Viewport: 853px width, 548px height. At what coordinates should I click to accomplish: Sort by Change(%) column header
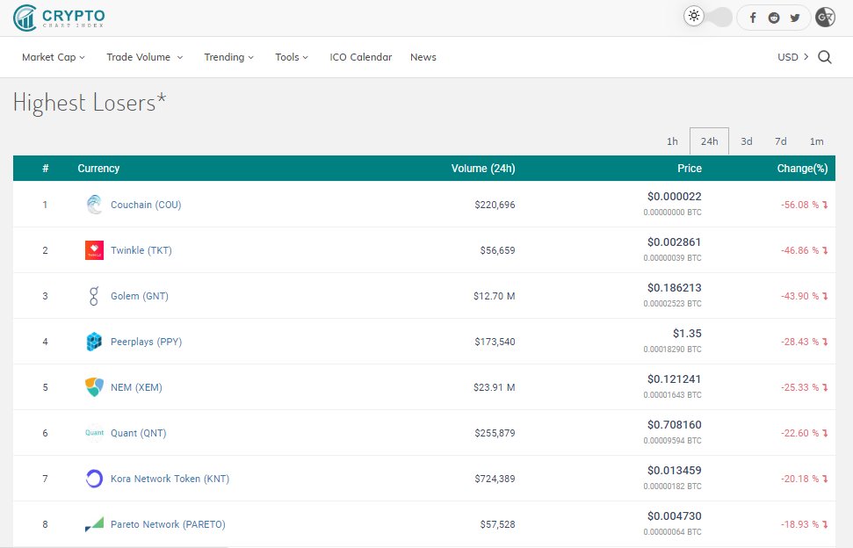point(802,169)
